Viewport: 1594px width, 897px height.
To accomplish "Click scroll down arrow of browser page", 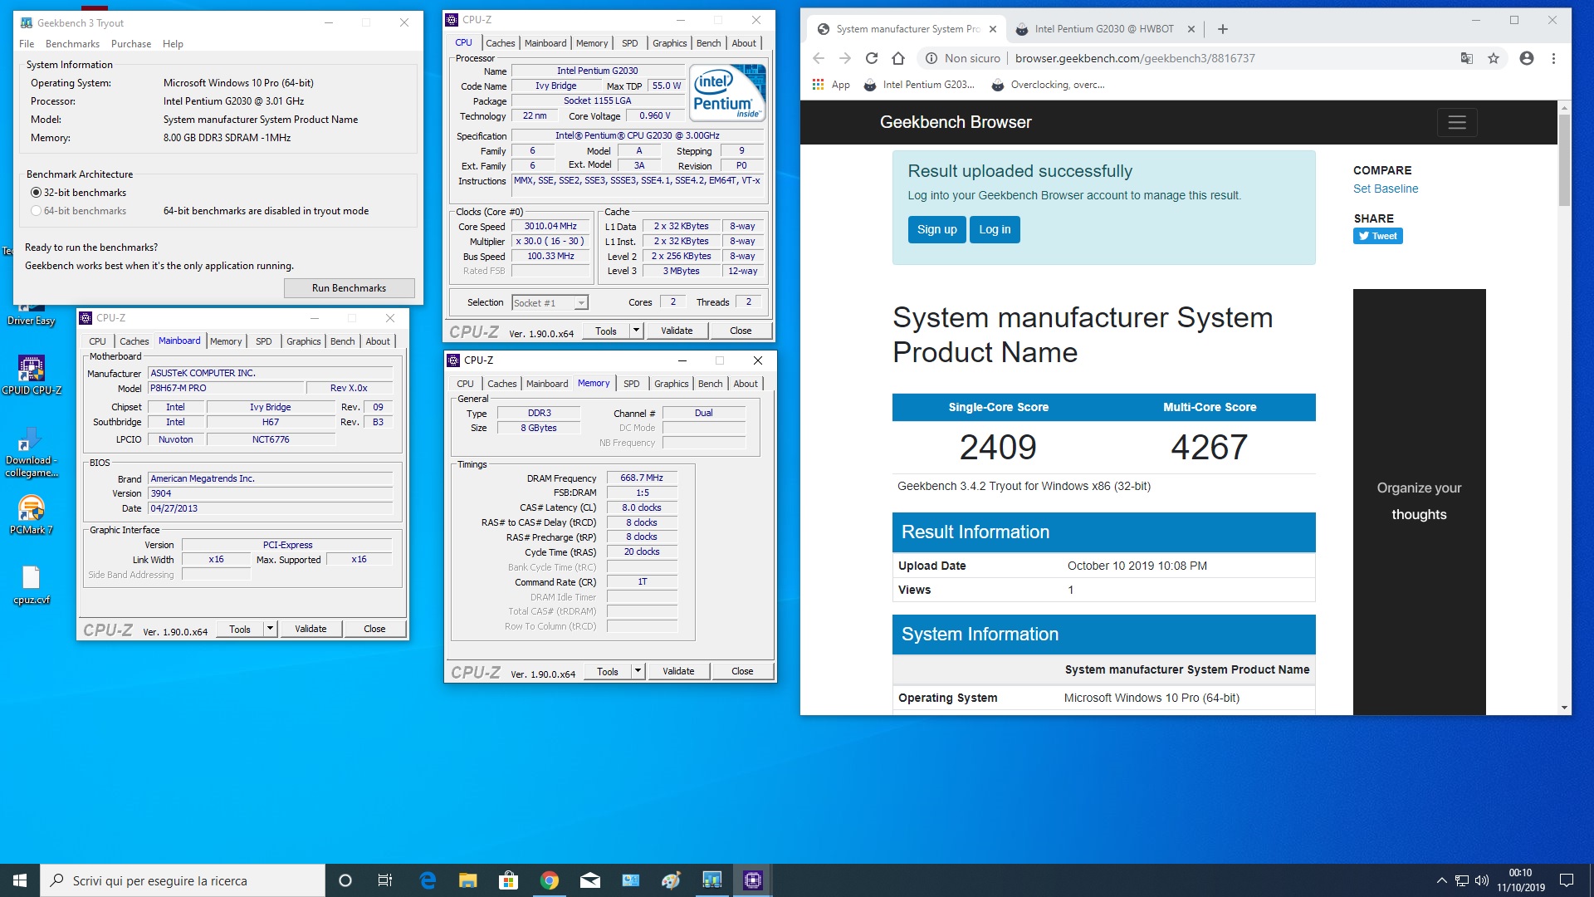I will [1564, 708].
